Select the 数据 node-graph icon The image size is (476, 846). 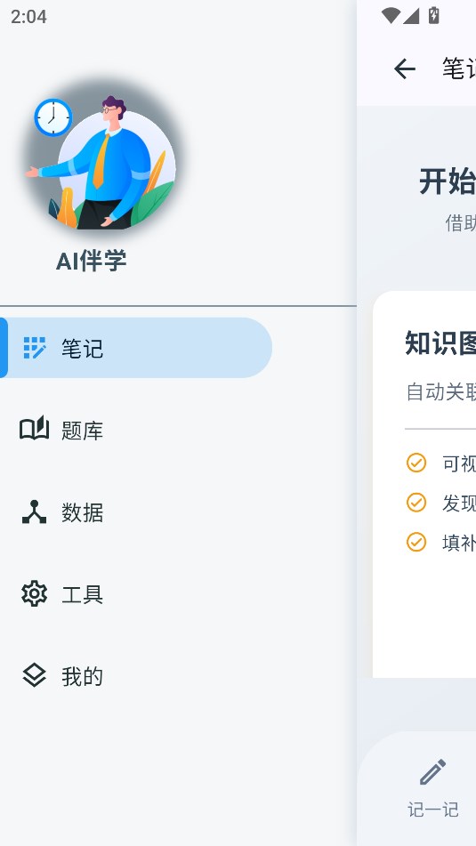(35, 512)
